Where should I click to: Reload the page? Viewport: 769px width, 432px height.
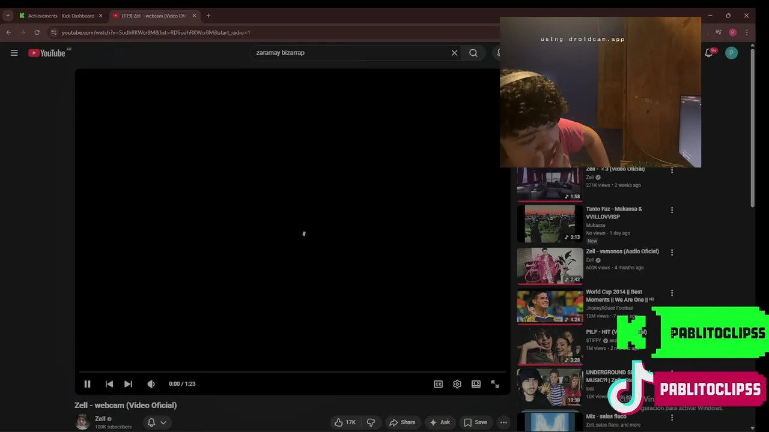37,32
